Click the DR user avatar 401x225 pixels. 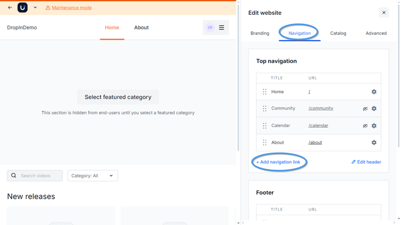[210, 27]
